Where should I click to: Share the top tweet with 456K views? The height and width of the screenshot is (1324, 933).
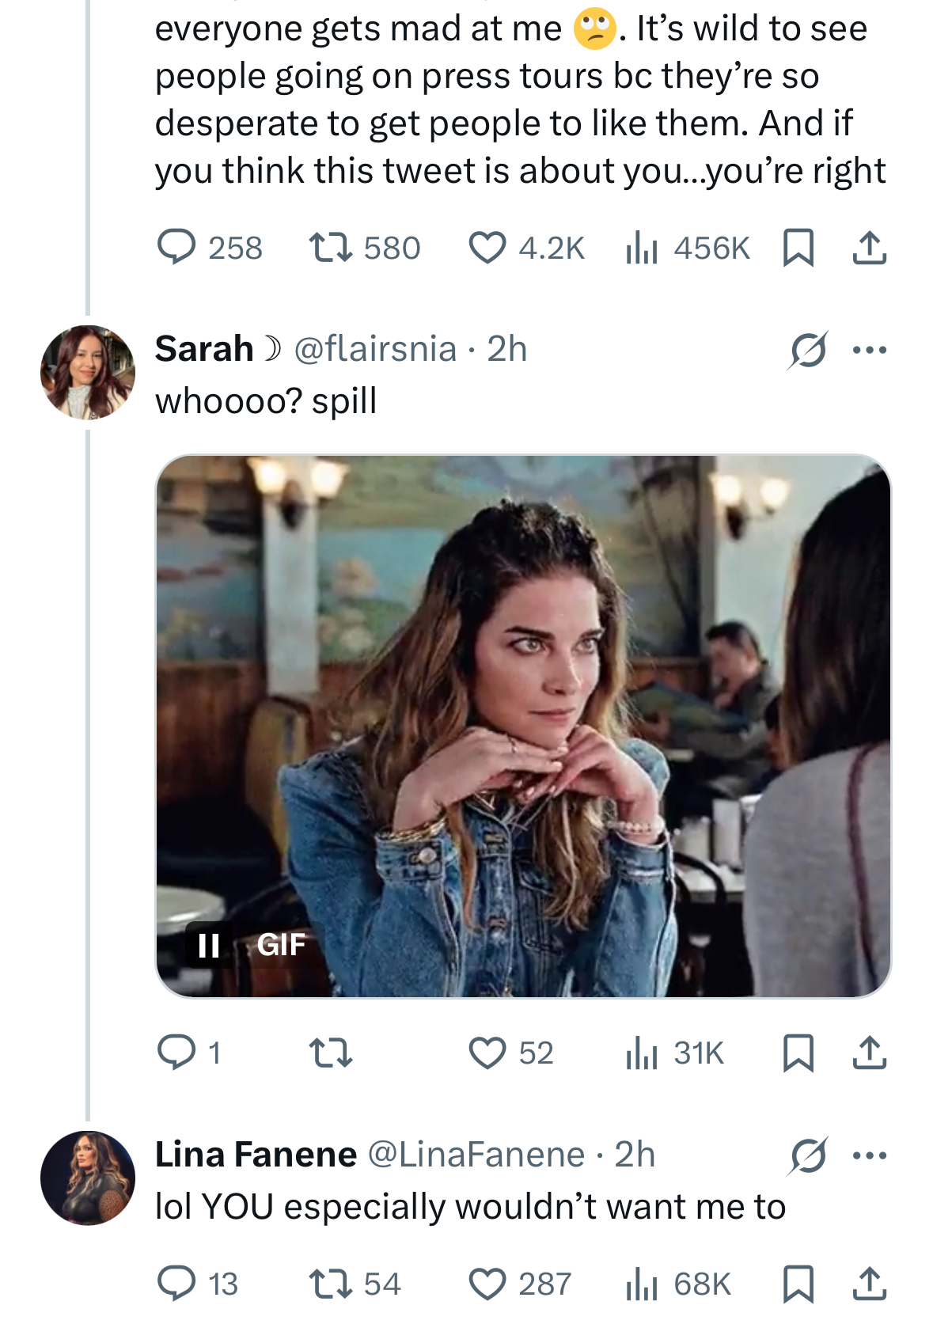pos(869,247)
